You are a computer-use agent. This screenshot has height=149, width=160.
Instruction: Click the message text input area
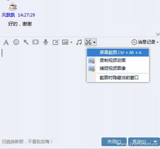coord(80,91)
